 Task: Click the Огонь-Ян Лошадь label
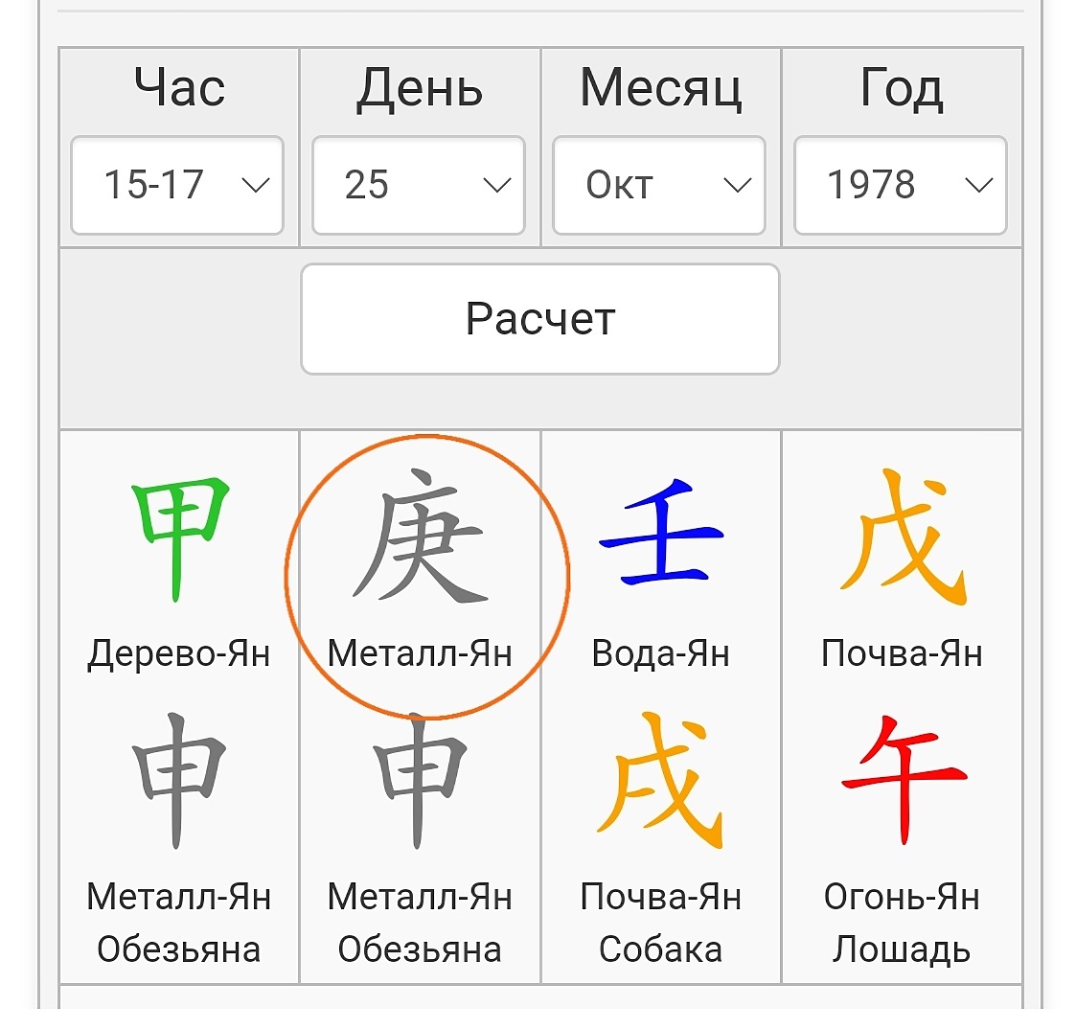click(x=902, y=923)
